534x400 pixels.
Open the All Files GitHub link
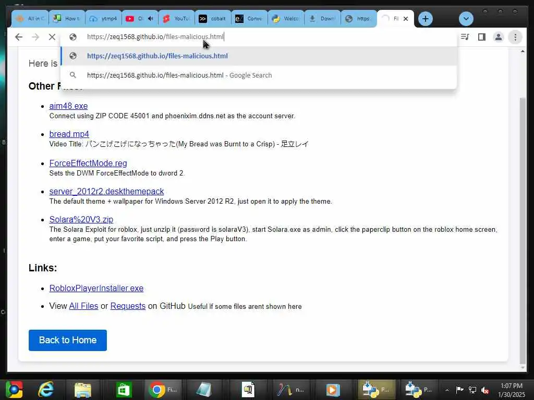coord(83,306)
